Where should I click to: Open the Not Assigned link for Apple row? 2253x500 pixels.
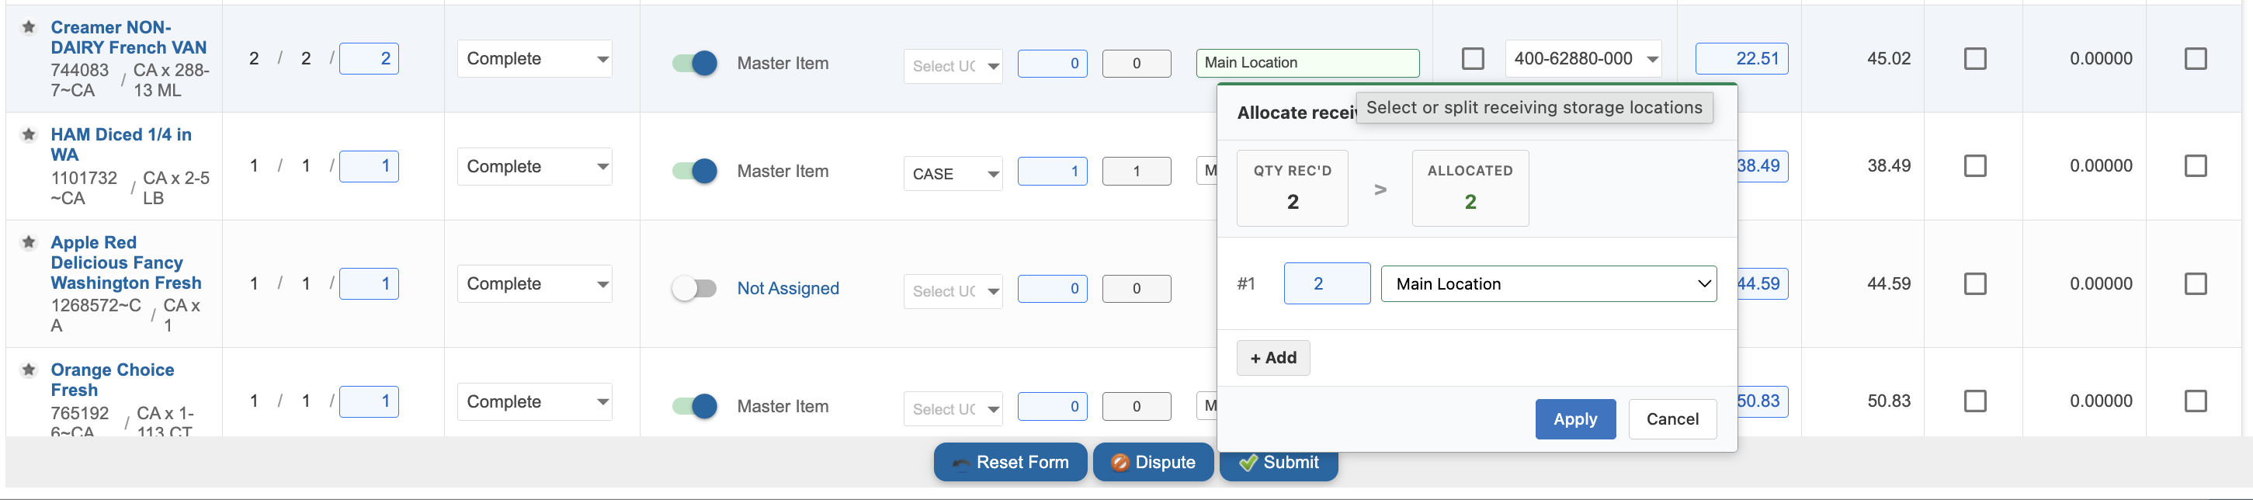pos(787,289)
